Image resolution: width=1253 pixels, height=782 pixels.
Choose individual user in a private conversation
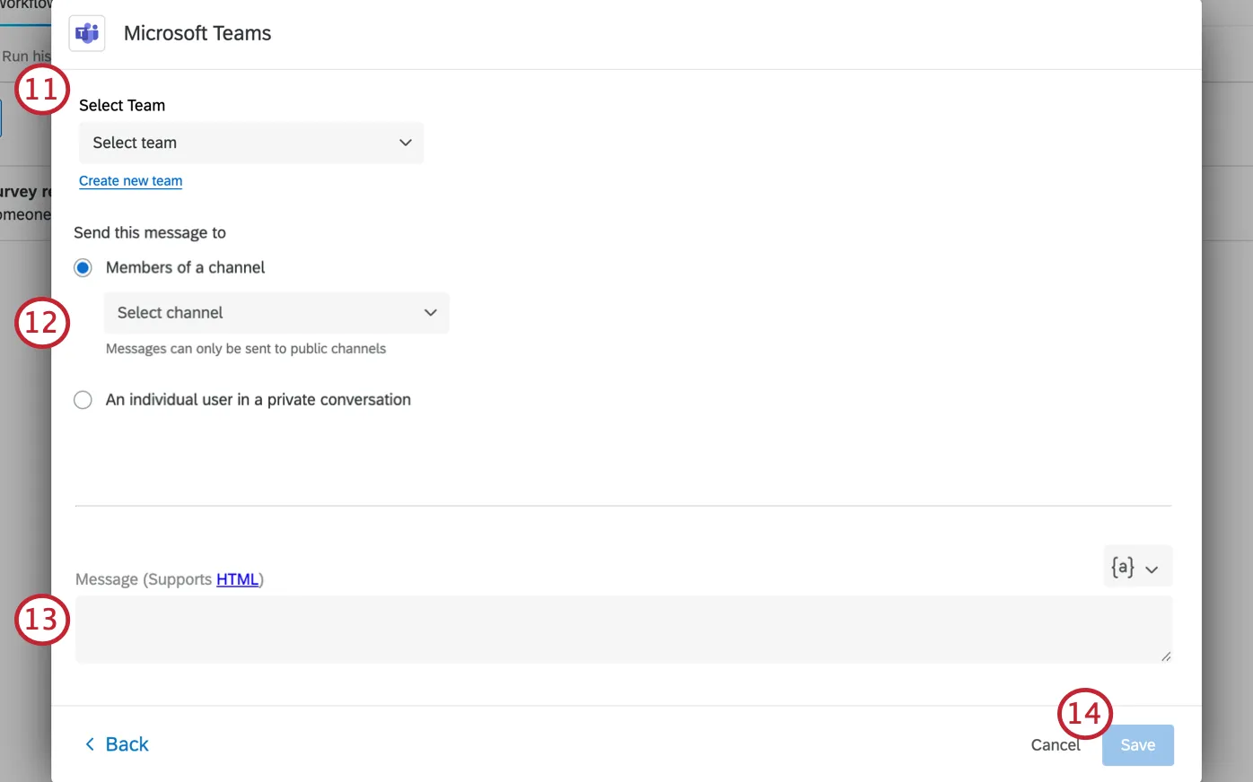[x=83, y=400]
